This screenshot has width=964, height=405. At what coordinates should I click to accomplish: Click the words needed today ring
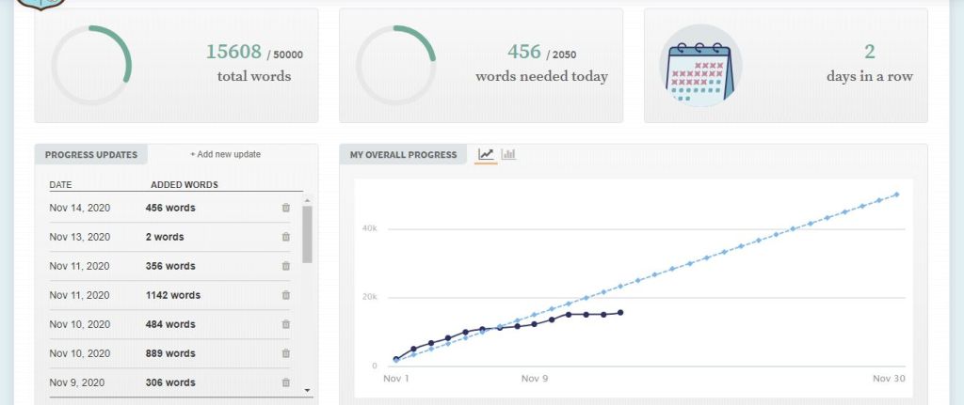396,66
